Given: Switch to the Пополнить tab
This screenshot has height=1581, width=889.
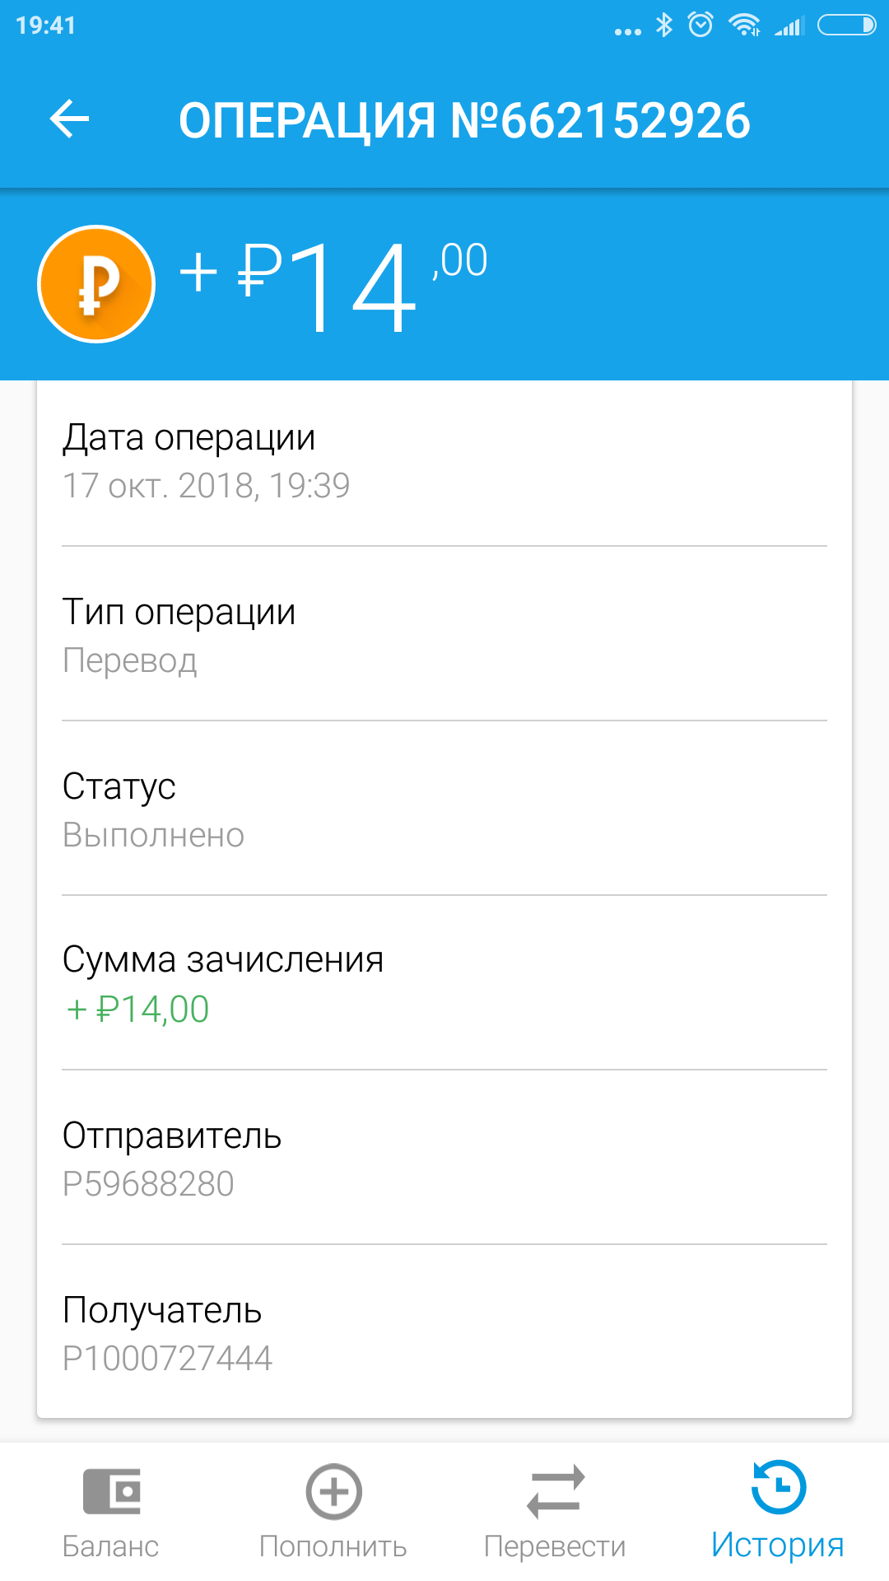Looking at the screenshot, I should 333,1546.
